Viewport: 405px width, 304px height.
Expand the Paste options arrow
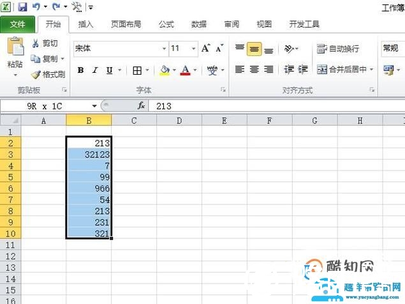[x=15, y=75]
